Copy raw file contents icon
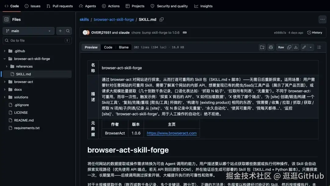 (289, 47)
